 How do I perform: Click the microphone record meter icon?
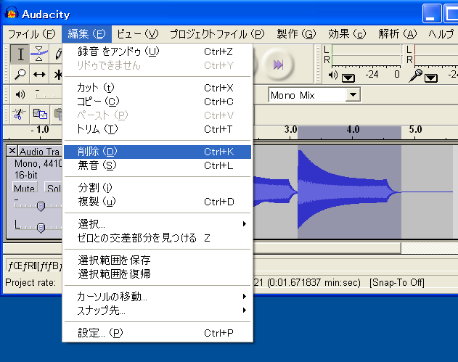[x=416, y=75]
